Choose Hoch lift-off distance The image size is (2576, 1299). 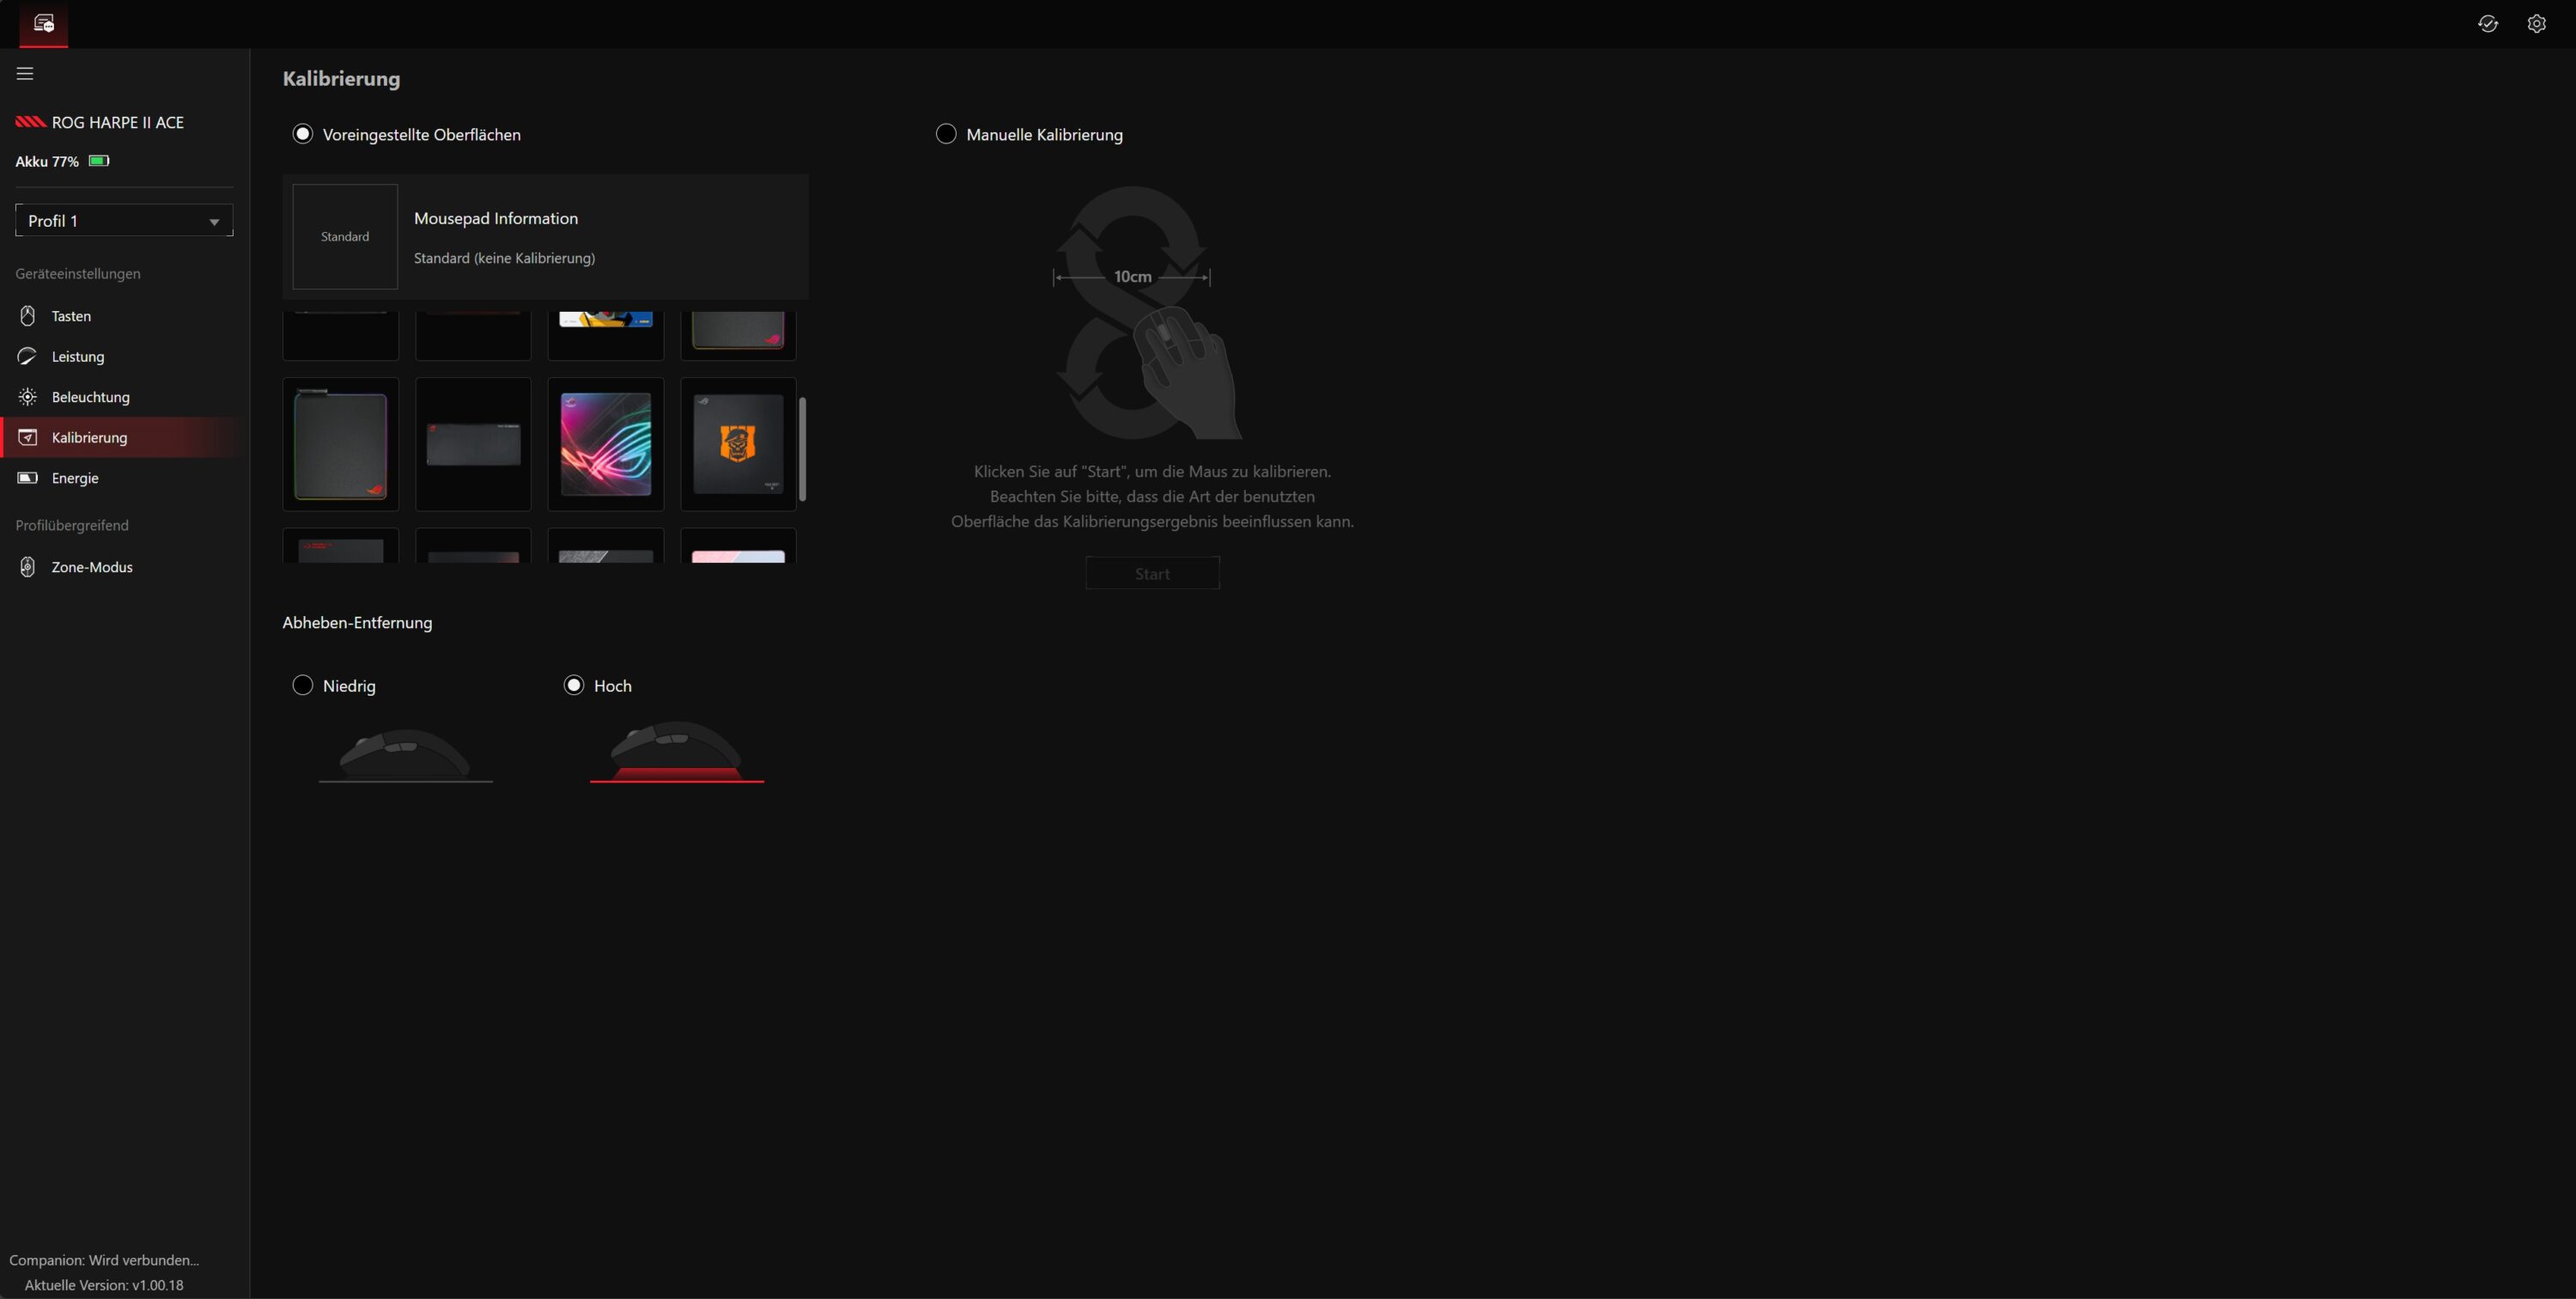(574, 686)
